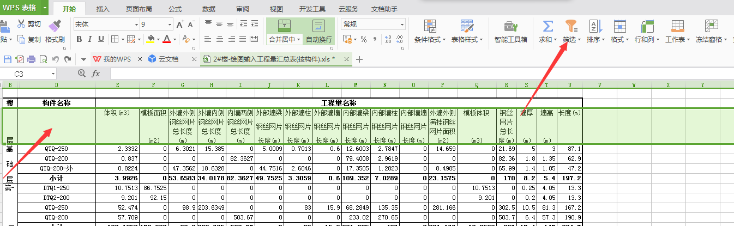Open the Smart Toolbox (智能工具箱)
Screen dimensions: 734x226
point(510,32)
